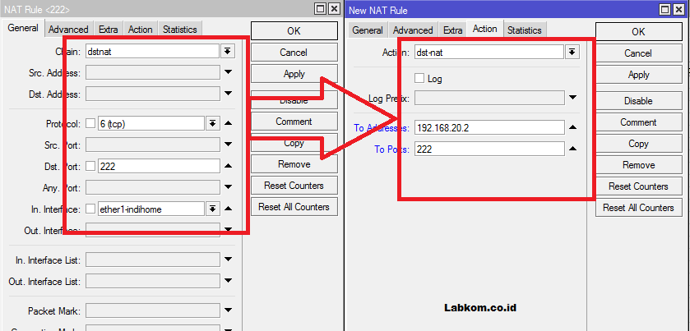Close the NAT Rule <222> window
Image resolution: width=690 pixels, height=331 pixels.
335,8
